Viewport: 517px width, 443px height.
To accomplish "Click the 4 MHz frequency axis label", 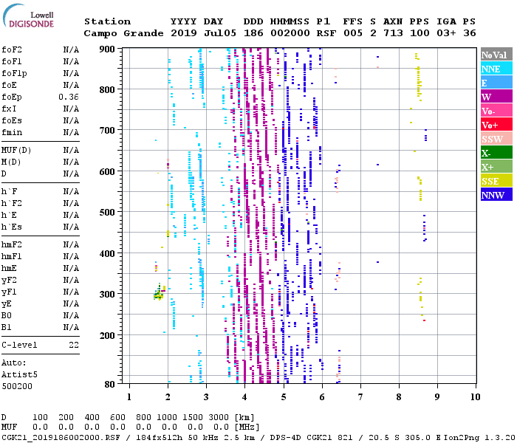I will point(244,397).
